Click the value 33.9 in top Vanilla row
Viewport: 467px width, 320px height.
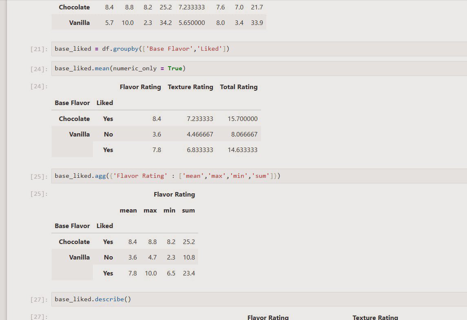point(257,23)
